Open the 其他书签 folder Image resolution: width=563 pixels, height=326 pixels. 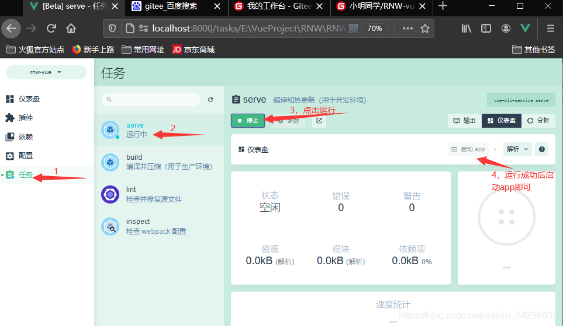(x=534, y=50)
